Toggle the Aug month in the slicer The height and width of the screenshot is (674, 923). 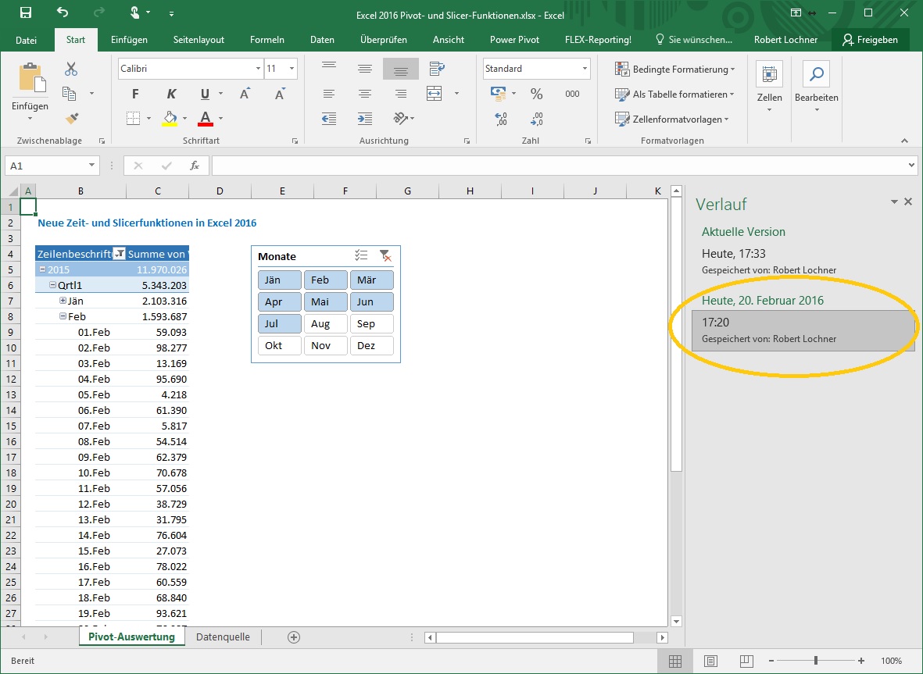coord(325,324)
